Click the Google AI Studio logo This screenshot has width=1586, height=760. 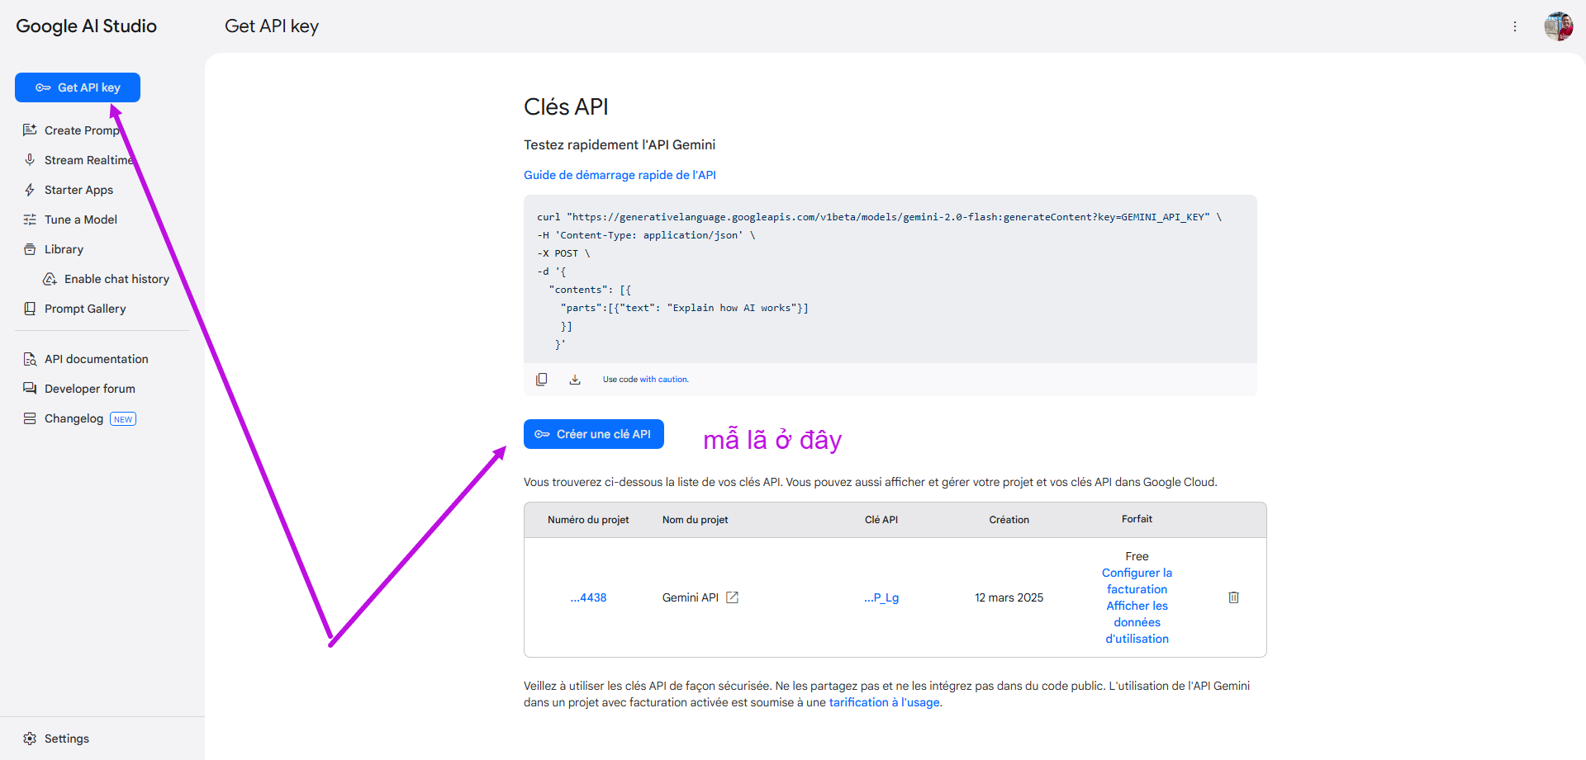tap(87, 26)
